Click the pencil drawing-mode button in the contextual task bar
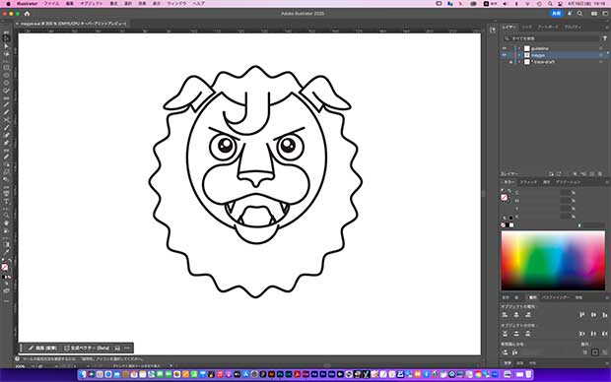The image size is (611, 382). pos(42,348)
